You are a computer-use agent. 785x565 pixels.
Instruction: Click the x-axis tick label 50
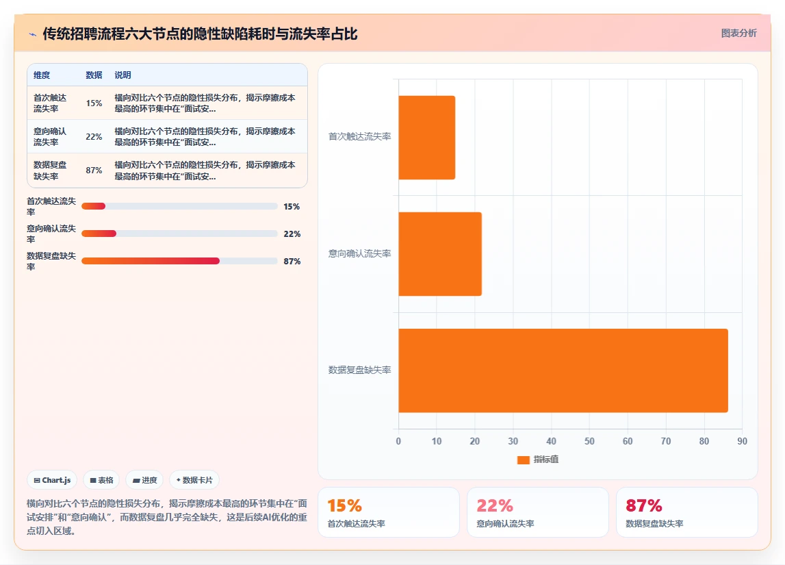point(589,441)
